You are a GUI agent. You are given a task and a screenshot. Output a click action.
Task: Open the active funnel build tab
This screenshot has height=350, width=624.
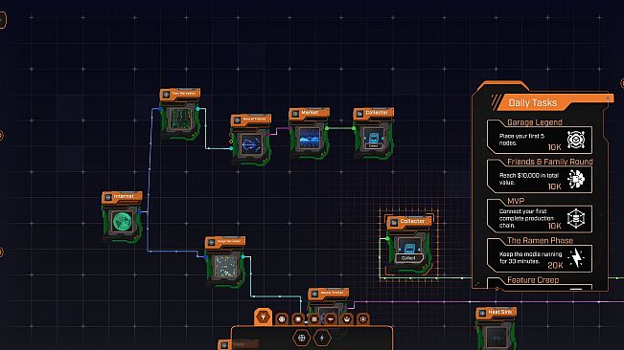pos(263,317)
